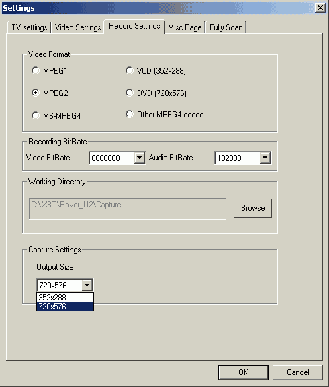Click the Working Directory path field

coord(128,209)
